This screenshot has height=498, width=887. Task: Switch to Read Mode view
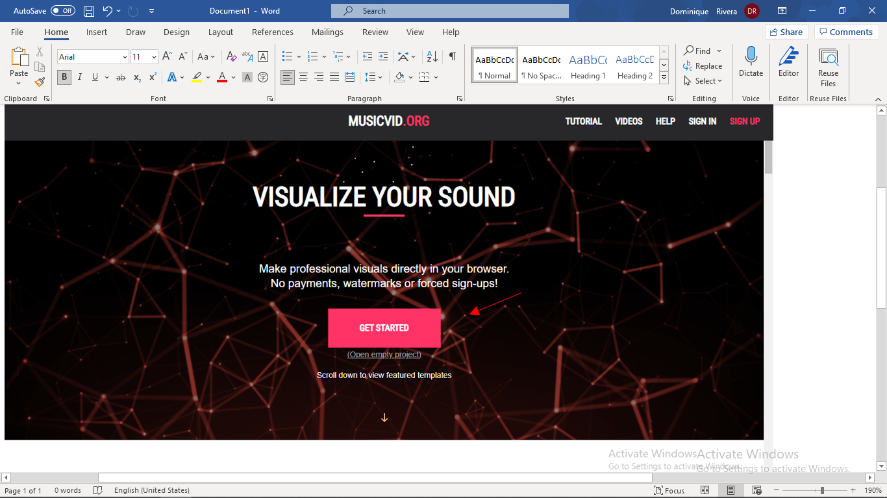(x=705, y=490)
